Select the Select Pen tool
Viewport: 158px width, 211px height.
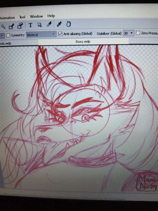(11, 26)
